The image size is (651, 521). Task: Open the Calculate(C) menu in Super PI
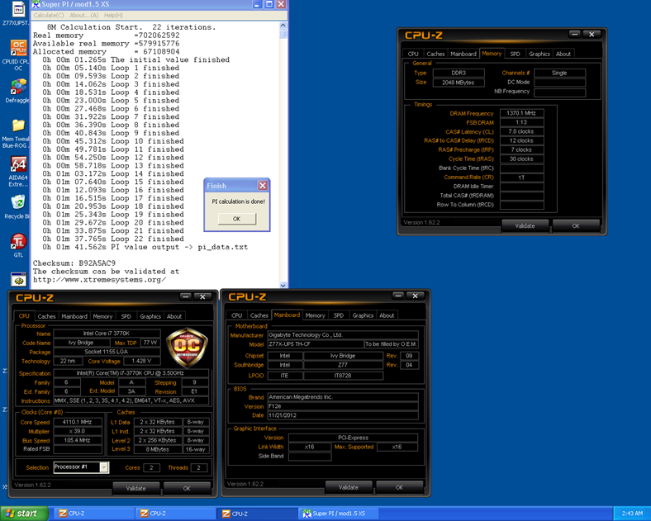pyautogui.click(x=49, y=15)
